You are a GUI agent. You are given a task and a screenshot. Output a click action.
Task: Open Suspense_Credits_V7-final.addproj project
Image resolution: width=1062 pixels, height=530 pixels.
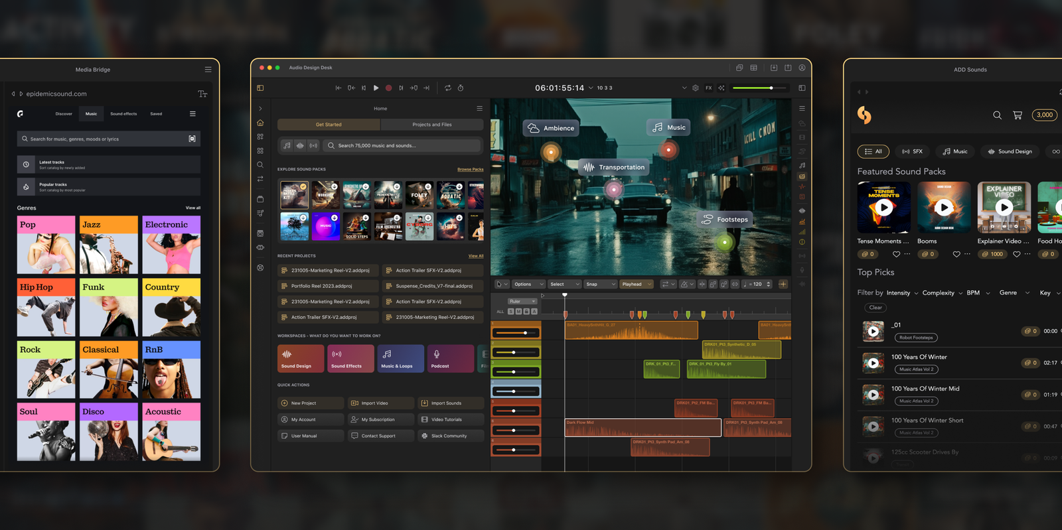click(x=433, y=286)
